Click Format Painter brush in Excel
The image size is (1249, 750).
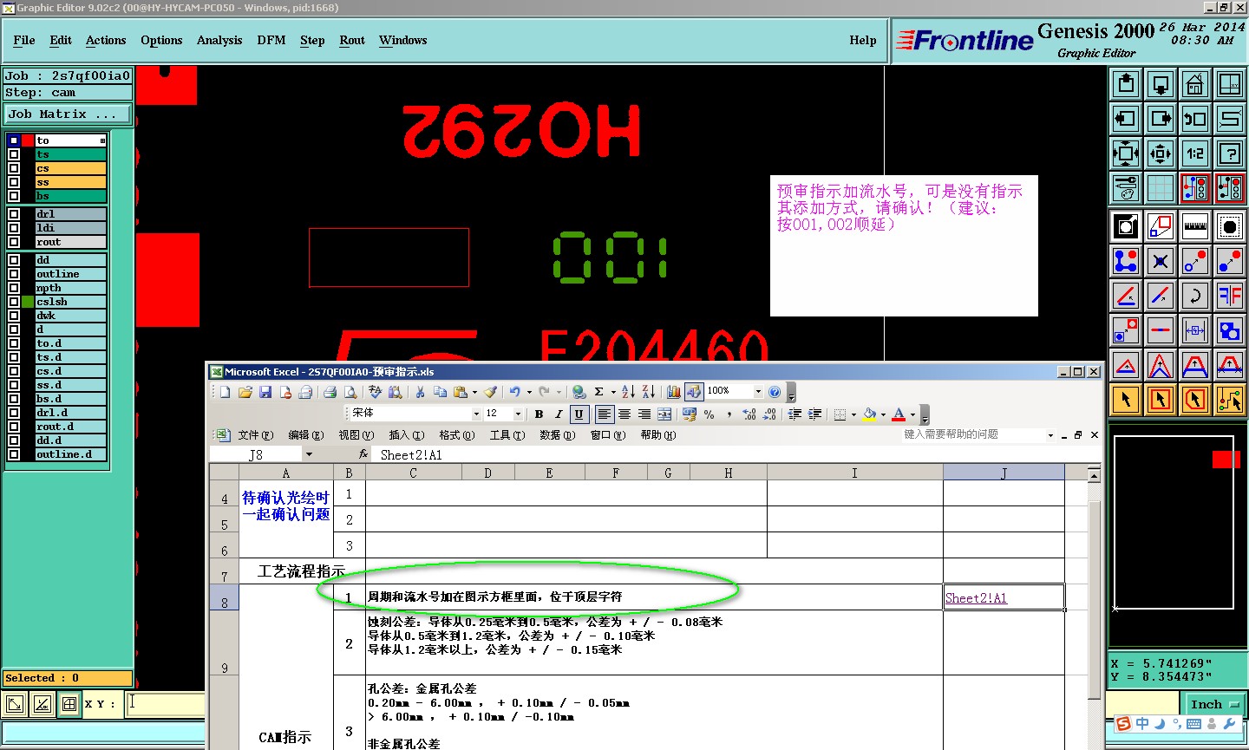pos(491,392)
